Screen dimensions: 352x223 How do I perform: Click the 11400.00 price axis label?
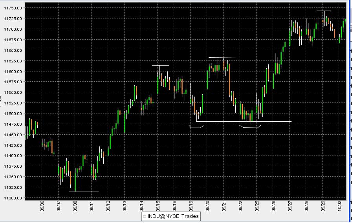[x=13, y=156]
